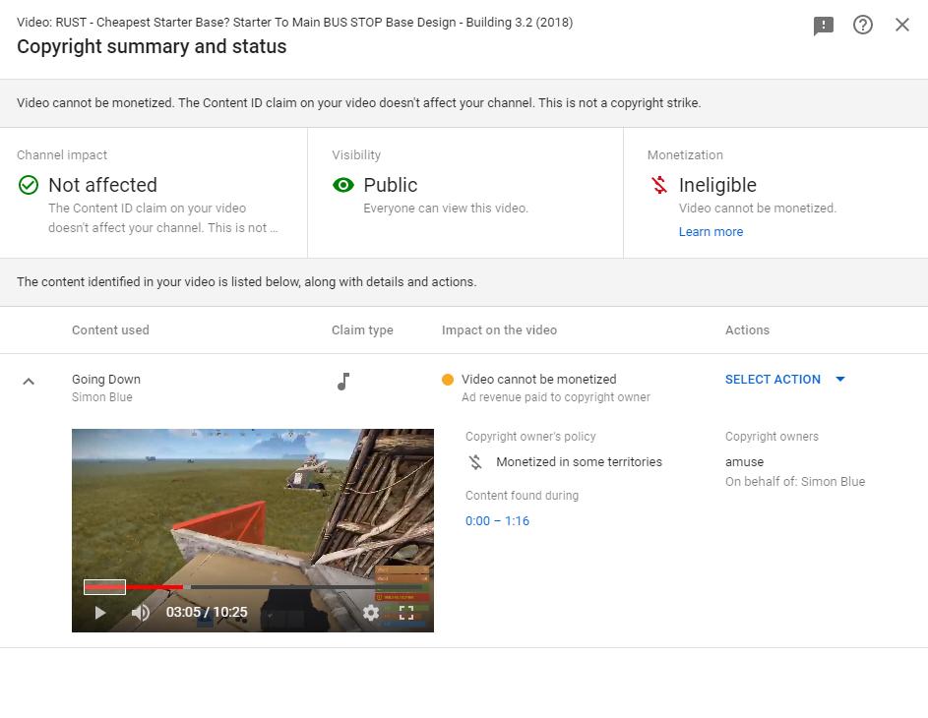Open the video player settings gear
928x718 pixels.
tap(371, 612)
